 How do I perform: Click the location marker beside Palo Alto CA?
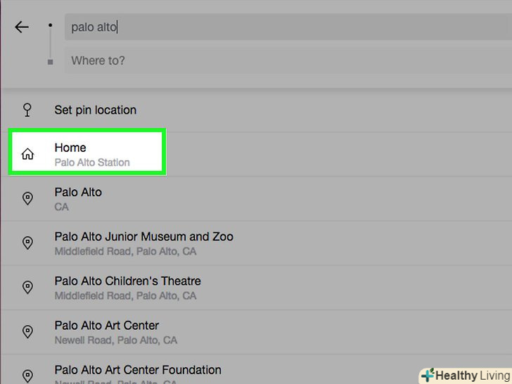pos(27,198)
